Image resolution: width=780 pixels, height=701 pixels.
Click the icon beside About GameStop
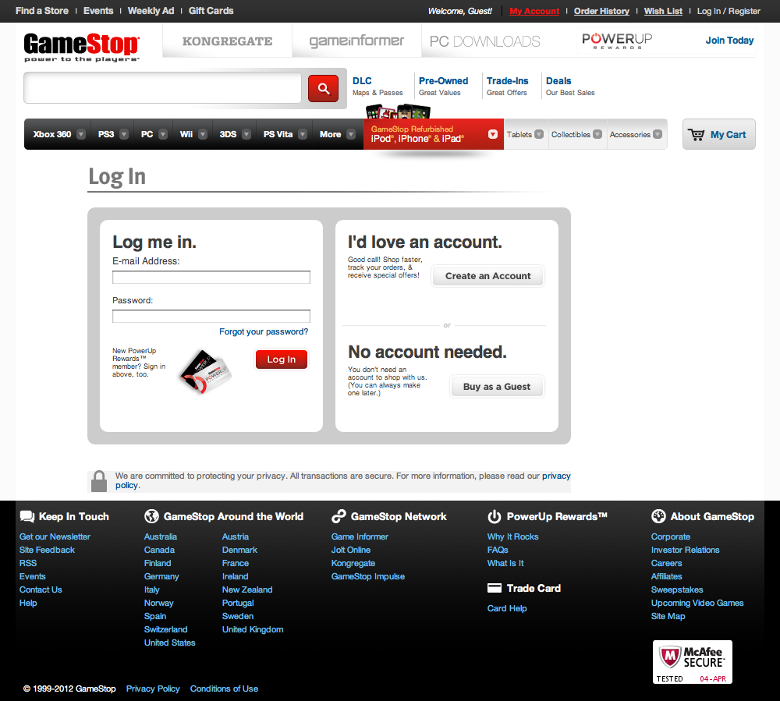pyautogui.click(x=658, y=516)
